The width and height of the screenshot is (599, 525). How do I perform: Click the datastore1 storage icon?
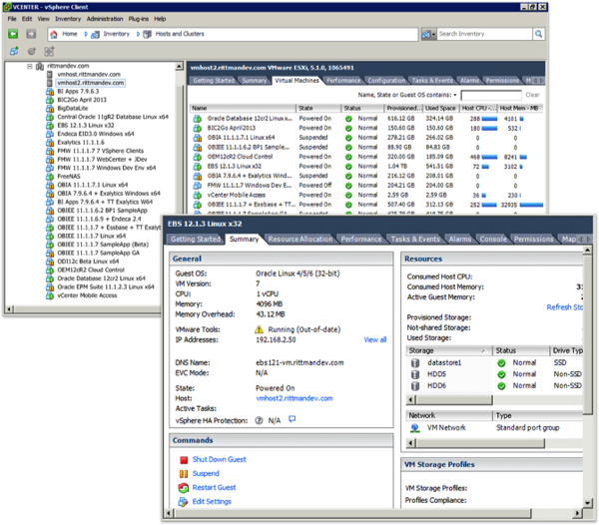415,362
